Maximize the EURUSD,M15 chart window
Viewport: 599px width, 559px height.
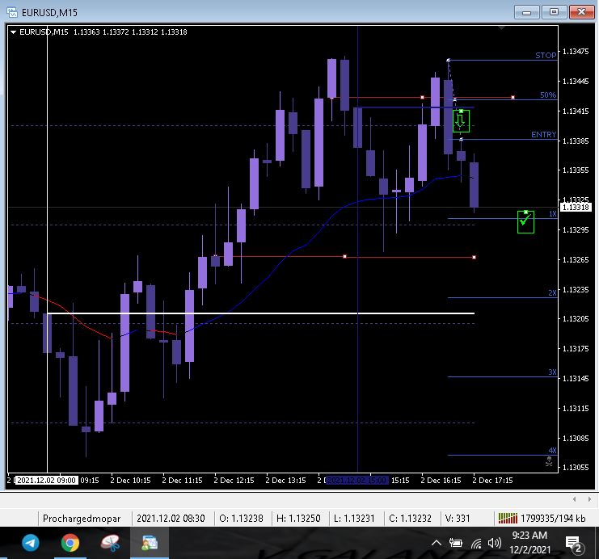pos(554,12)
